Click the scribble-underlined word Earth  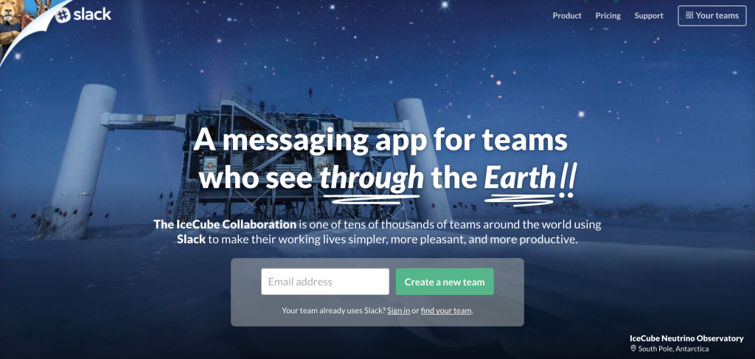click(520, 178)
